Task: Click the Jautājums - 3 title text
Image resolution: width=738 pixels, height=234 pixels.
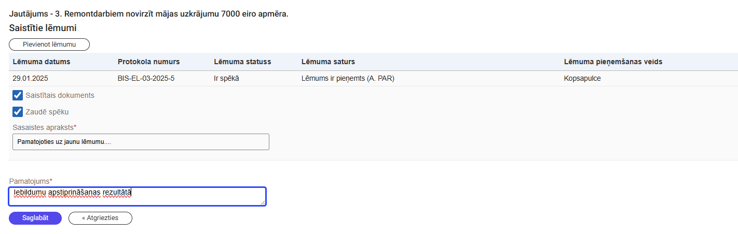Action: 148,13
